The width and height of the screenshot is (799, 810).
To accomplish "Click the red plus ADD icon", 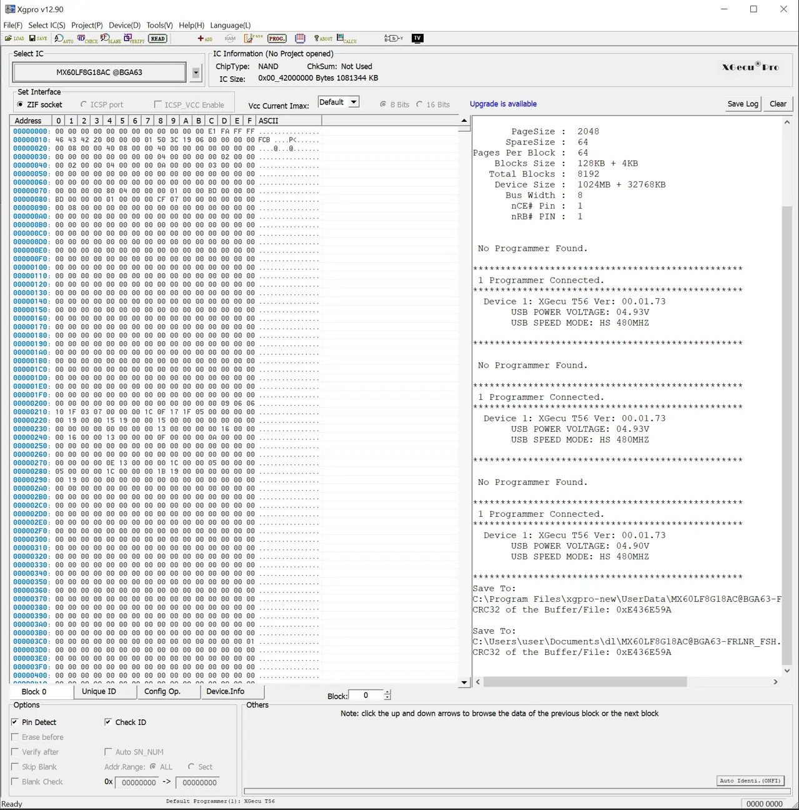I will pyautogui.click(x=205, y=39).
